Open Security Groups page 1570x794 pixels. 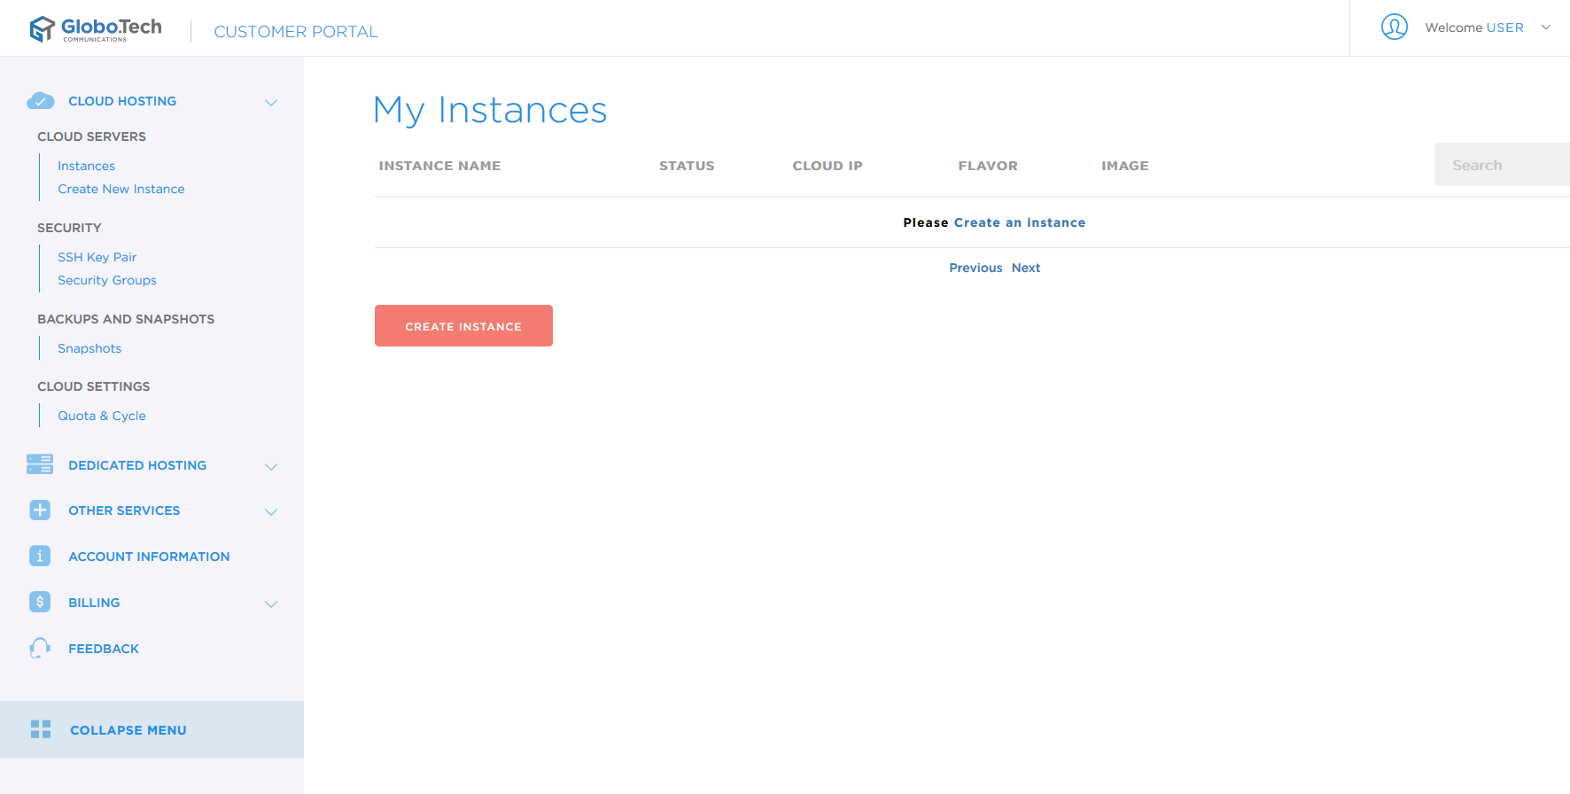click(x=107, y=280)
